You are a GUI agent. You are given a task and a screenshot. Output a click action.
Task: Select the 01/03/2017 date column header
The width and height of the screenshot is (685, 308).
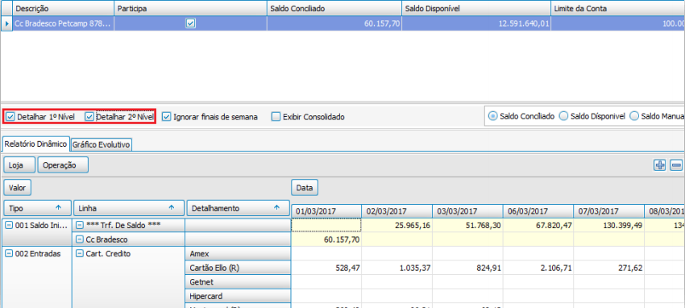326,211
